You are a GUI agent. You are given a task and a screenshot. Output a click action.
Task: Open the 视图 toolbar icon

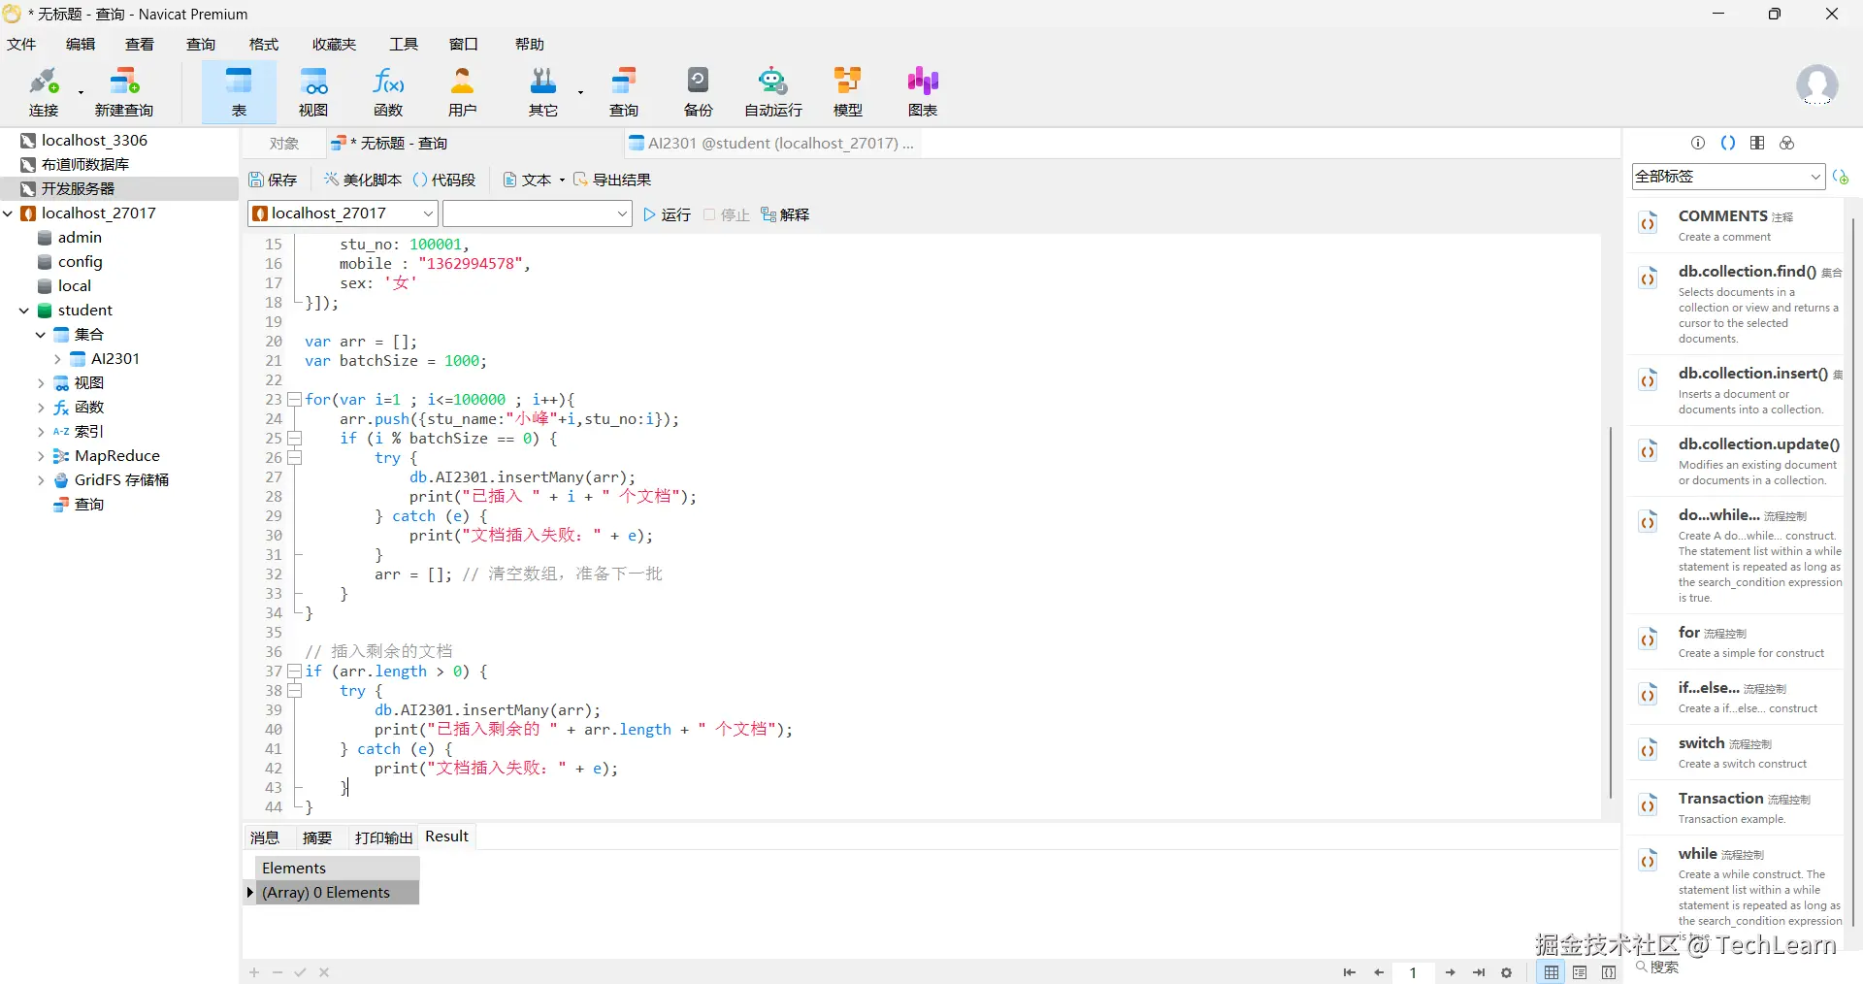(313, 91)
